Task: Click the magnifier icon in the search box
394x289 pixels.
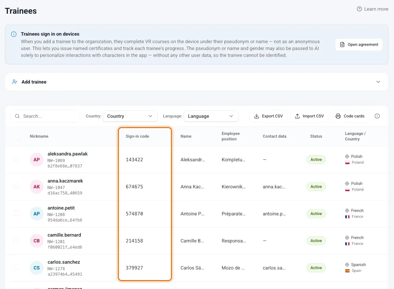Action: 17,116
